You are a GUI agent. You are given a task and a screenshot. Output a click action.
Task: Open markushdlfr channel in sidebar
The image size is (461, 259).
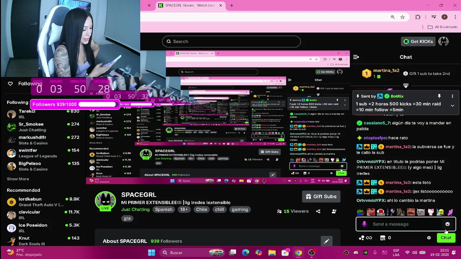tap(43, 140)
